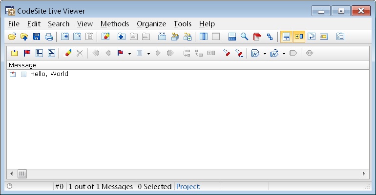Toggle the yellow rectangle stay-on-top button
Screen dimensions: 376x195
[324, 37]
